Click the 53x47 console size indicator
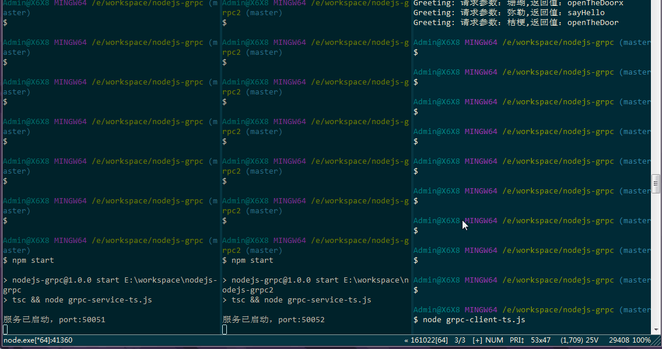The width and height of the screenshot is (662, 349). [x=540, y=340]
